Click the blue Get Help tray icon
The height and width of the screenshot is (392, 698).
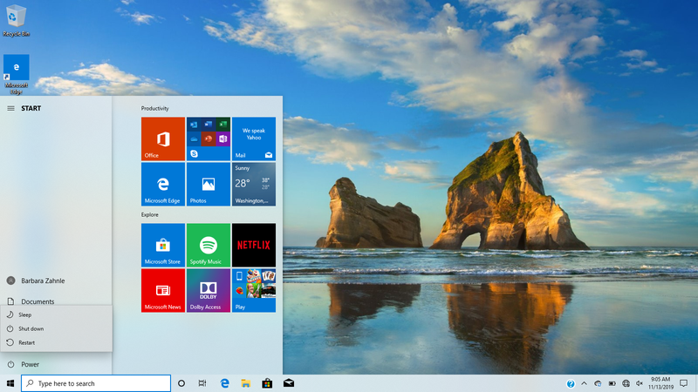tap(571, 383)
